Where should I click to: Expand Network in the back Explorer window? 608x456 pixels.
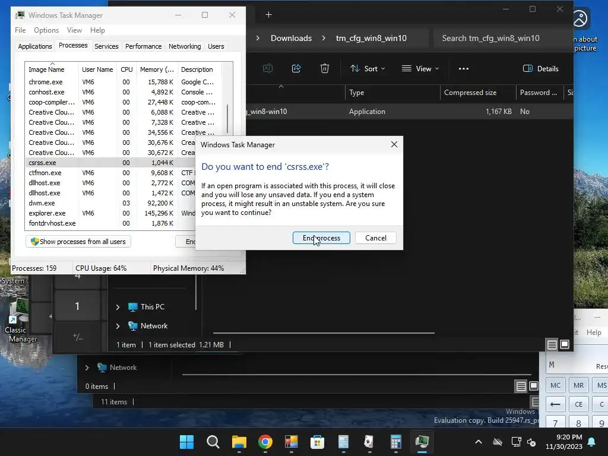87,367
